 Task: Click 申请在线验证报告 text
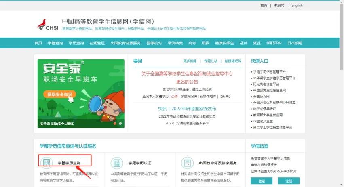[x=264, y=165]
